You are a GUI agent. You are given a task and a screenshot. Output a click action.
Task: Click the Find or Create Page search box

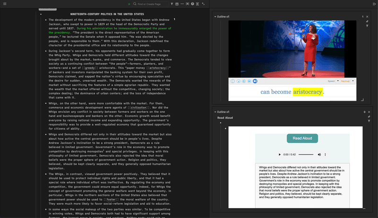point(151,4)
